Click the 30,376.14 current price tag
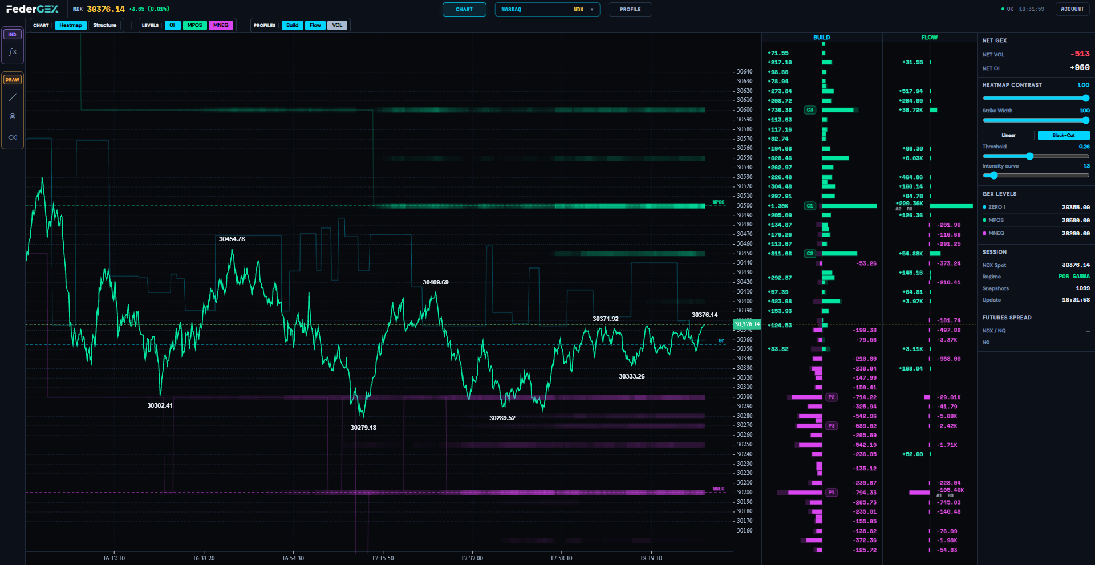Screen dimensions: 1095x565 tap(747, 324)
